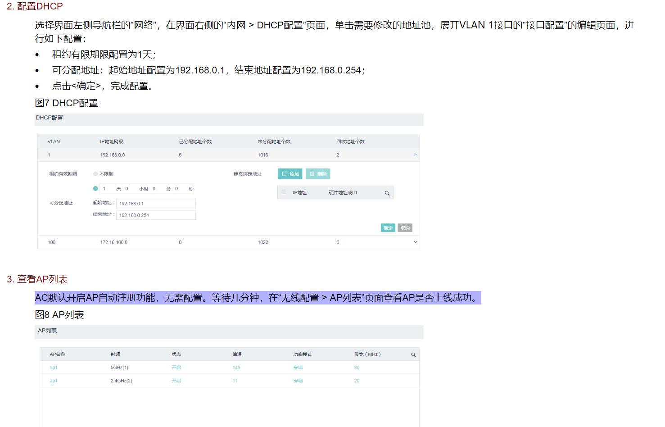This screenshot has height=427, width=665.
Task: Open ap1 link in the 2.4GHz(2) row
Action: pos(54,381)
